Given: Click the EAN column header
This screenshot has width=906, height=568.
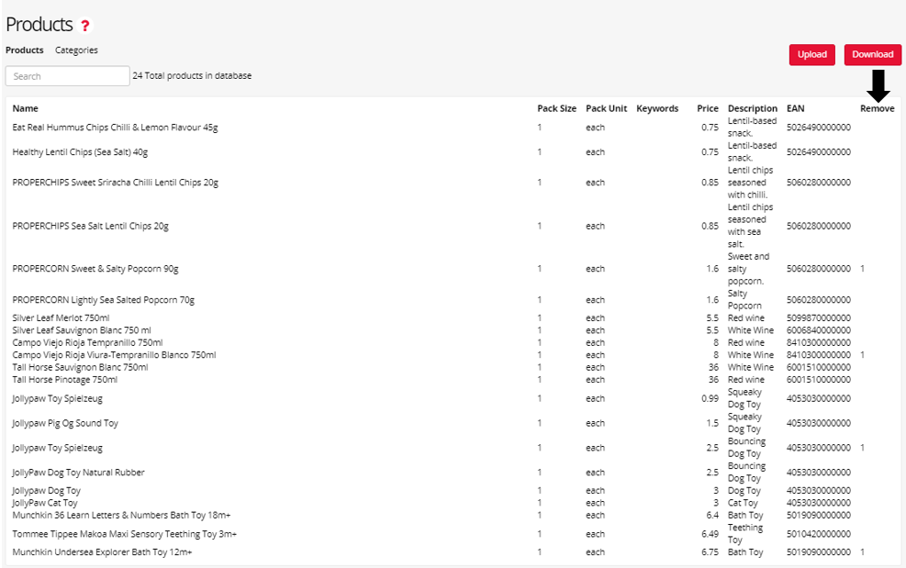Looking at the screenshot, I should [x=795, y=108].
